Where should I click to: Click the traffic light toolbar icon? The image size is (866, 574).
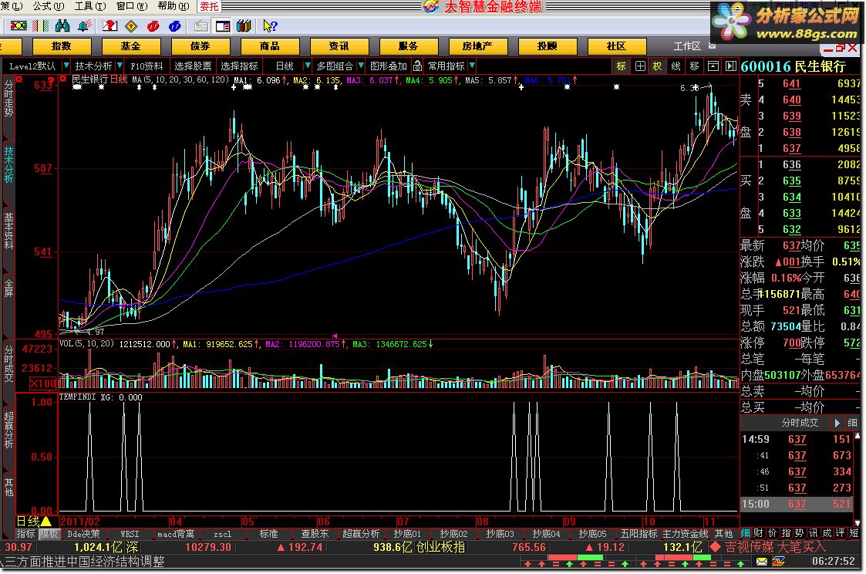coord(19,25)
